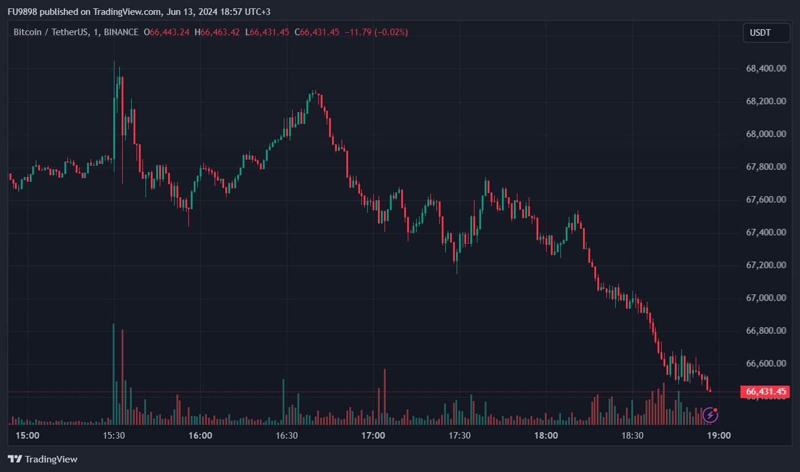Select the 18:30 time axis label
Screen dimensions: 800x472
(632, 436)
